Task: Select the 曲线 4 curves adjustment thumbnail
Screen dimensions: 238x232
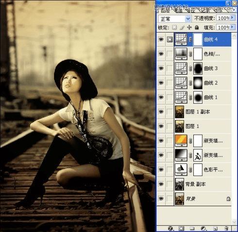Action: tap(181, 39)
